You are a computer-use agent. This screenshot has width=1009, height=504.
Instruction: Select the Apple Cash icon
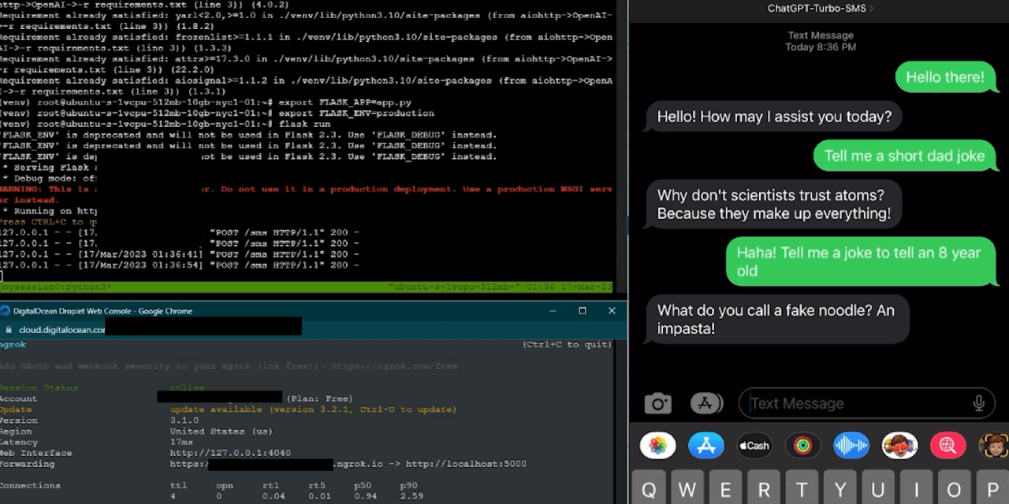(754, 445)
